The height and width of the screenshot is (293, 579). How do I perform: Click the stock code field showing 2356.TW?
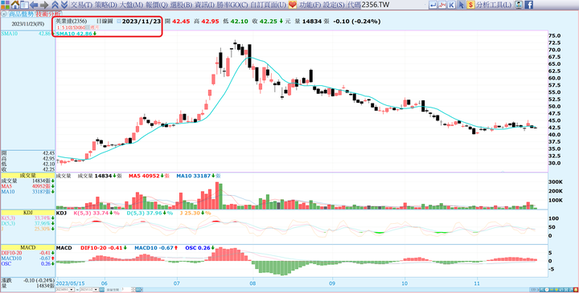pos(392,5)
